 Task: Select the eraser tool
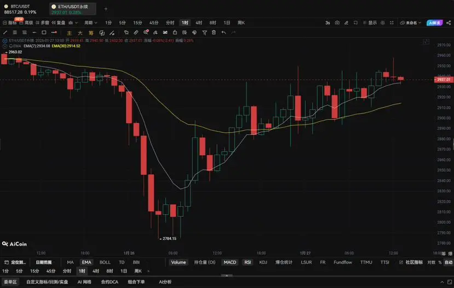(x=156, y=33)
